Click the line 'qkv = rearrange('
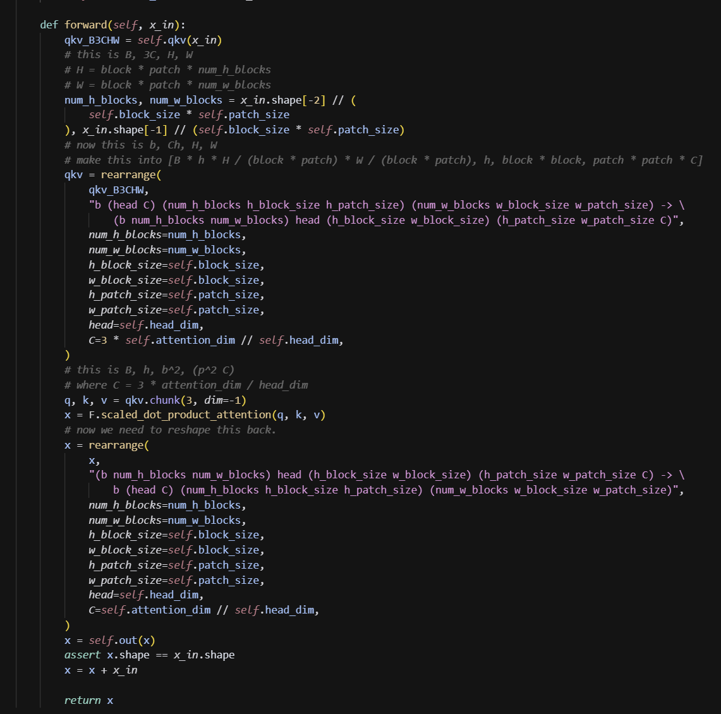 [x=113, y=174]
